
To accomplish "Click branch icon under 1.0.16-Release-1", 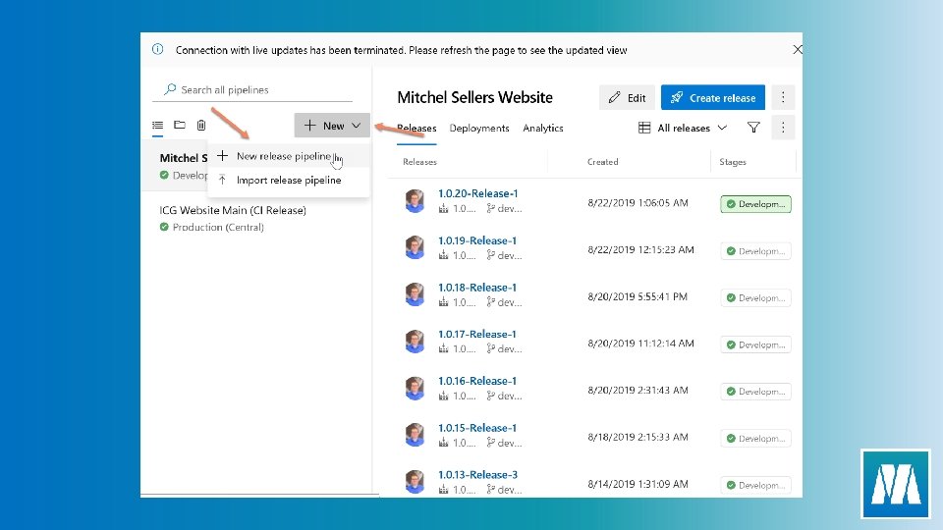I will [x=491, y=396].
